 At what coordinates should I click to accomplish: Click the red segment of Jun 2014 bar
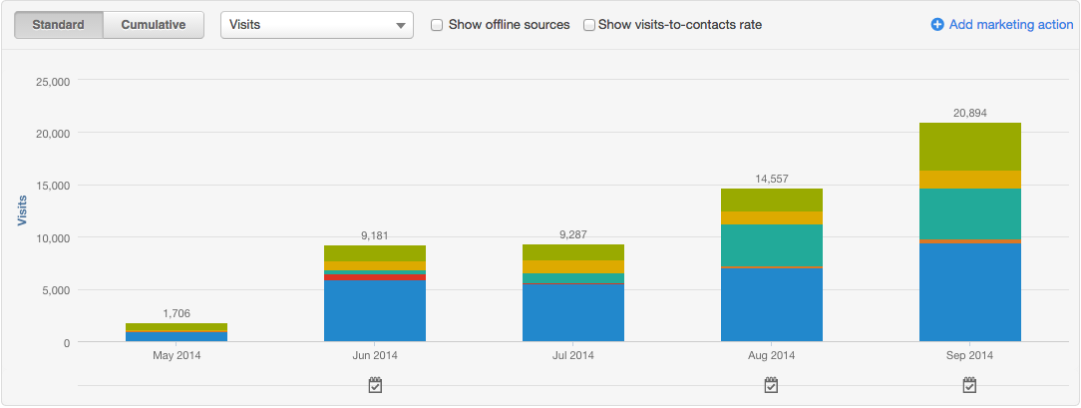coord(375,277)
